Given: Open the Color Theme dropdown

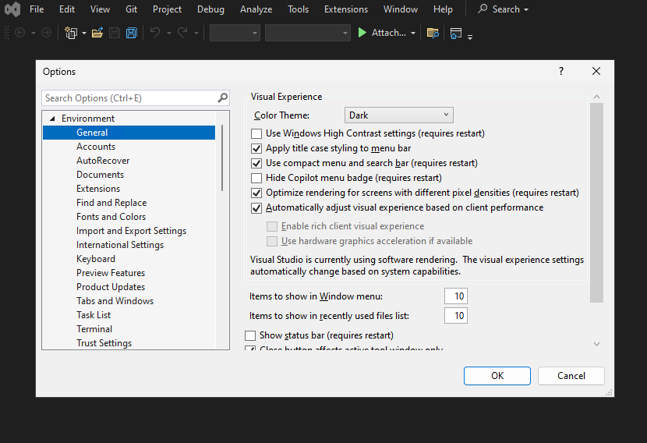Looking at the screenshot, I should (398, 115).
